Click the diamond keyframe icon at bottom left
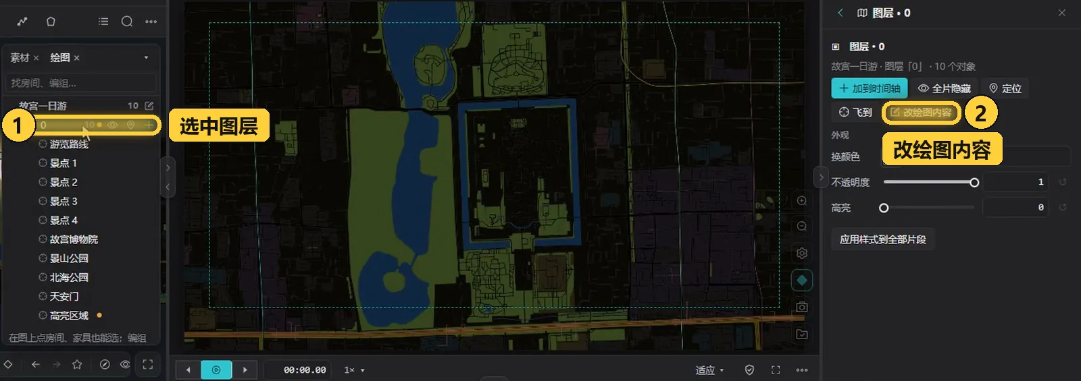Image resolution: width=1081 pixels, height=381 pixels. click(x=8, y=364)
